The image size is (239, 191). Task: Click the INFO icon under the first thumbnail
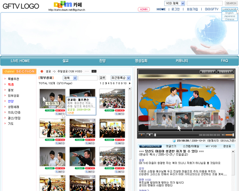60,114
